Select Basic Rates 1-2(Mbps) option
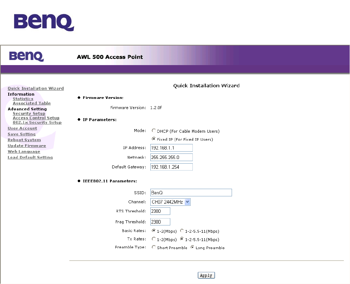This screenshot has width=350, height=284. coord(154,231)
